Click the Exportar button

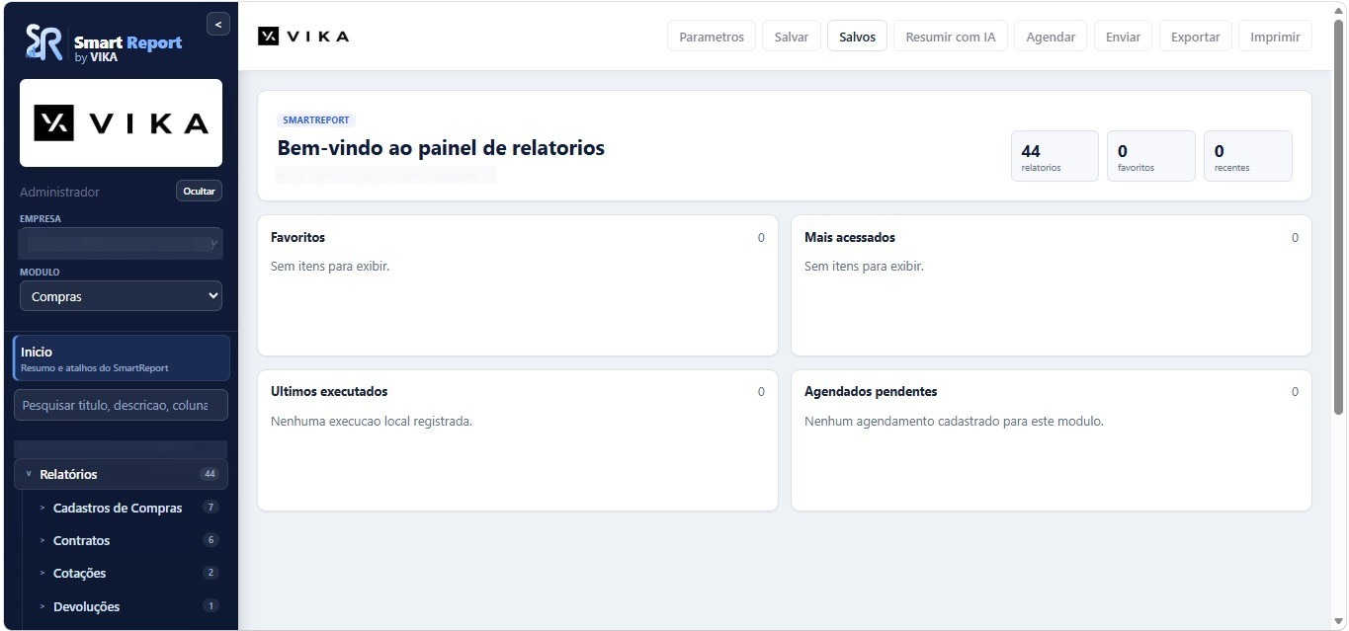coord(1195,37)
